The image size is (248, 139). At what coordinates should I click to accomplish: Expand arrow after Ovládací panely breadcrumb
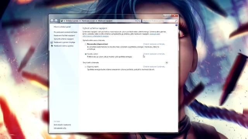coord(80,21)
